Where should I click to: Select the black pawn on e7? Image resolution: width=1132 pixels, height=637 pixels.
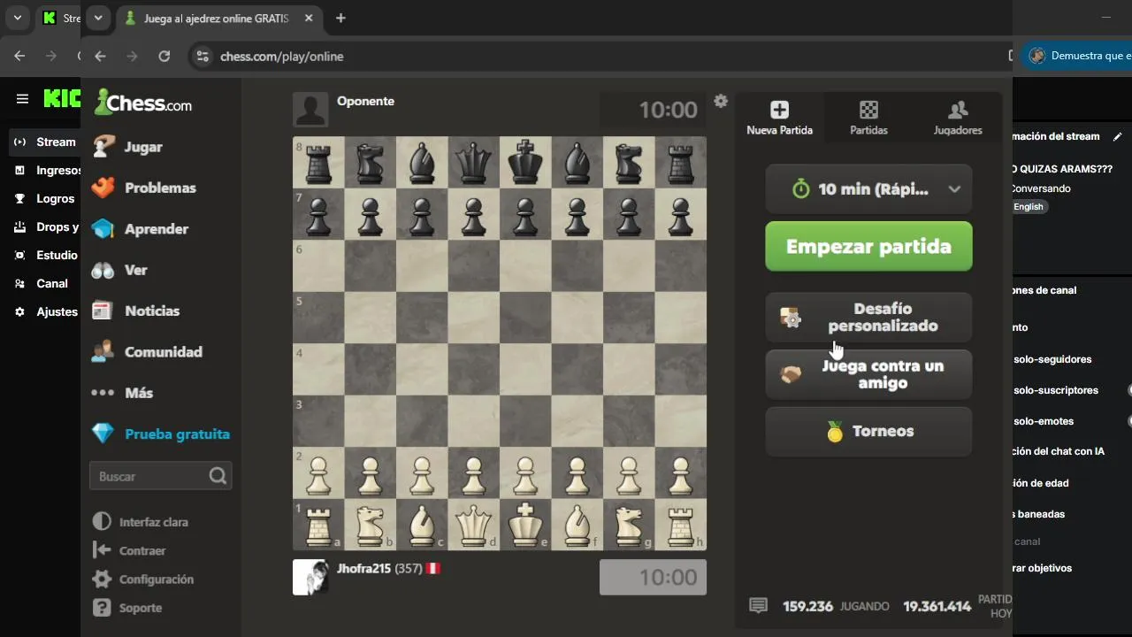coord(525,214)
